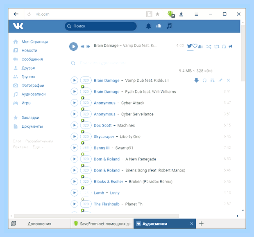
Task: Open Документы
Action: point(32,126)
